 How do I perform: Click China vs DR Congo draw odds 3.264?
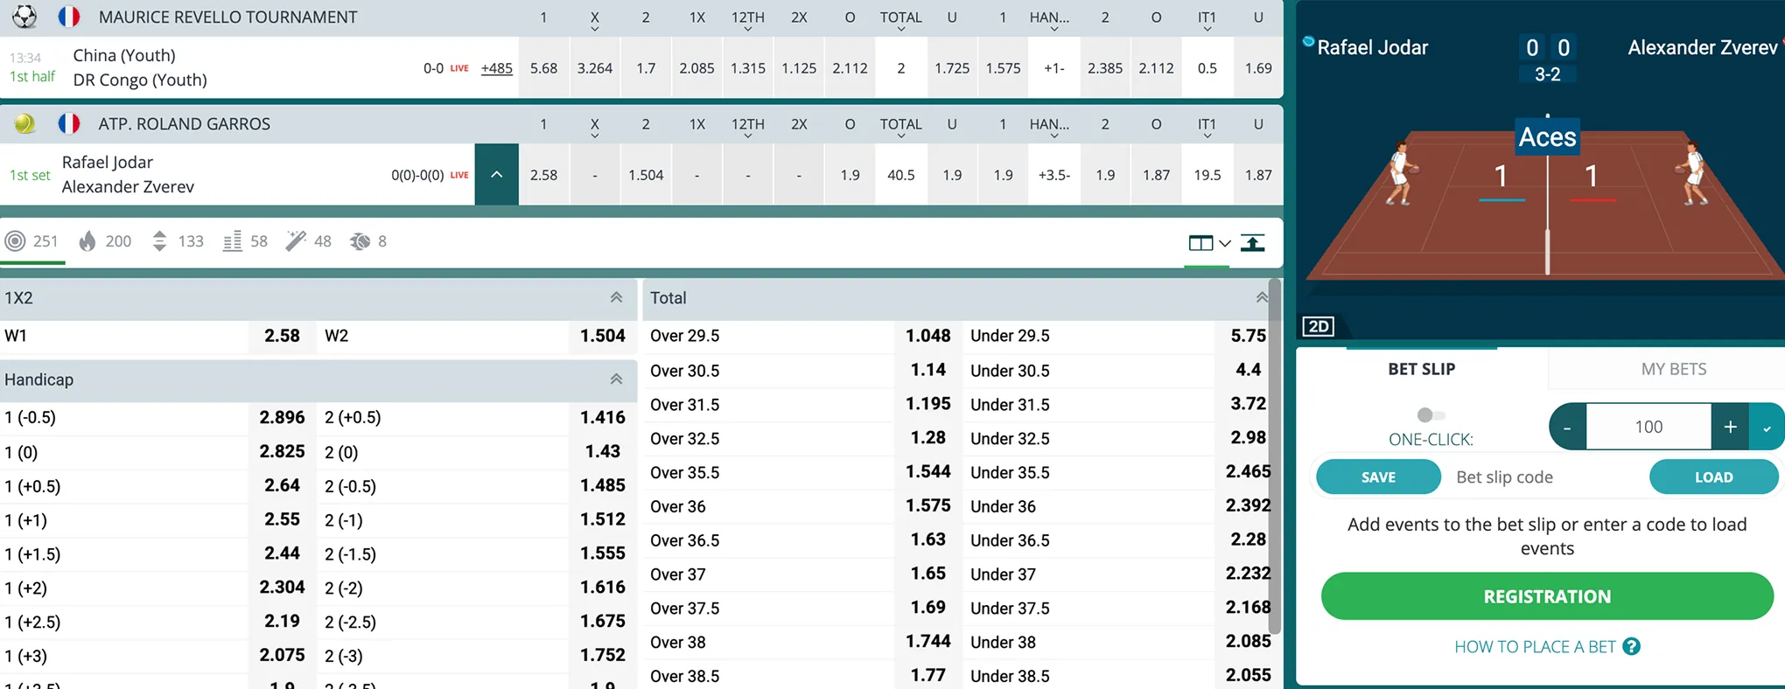pyautogui.click(x=594, y=68)
